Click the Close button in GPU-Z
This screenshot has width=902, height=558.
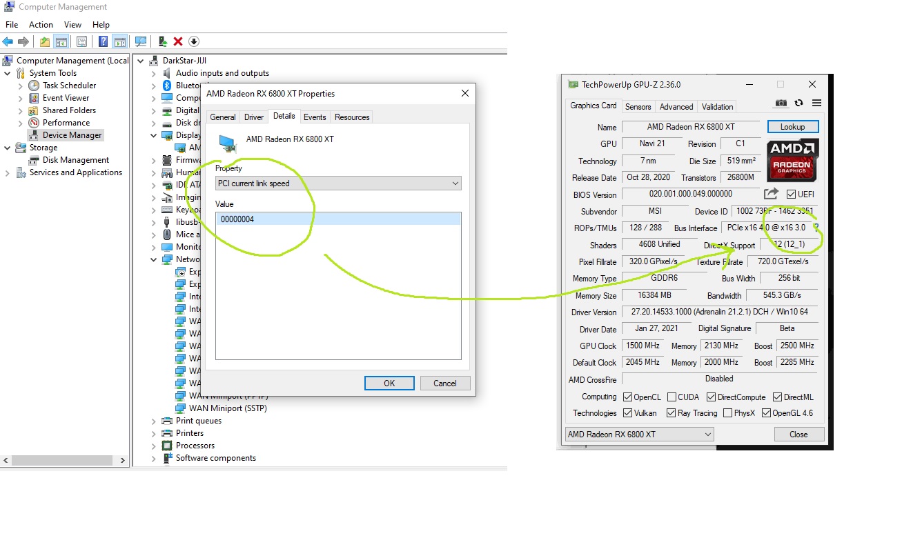click(799, 435)
